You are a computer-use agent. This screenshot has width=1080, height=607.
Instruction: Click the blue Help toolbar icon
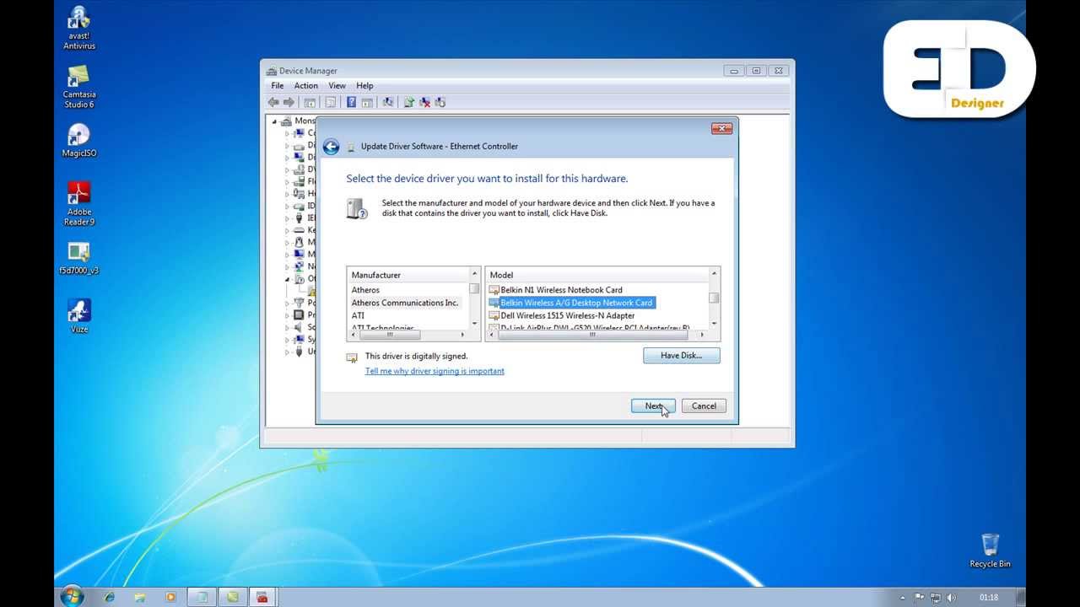coord(351,102)
